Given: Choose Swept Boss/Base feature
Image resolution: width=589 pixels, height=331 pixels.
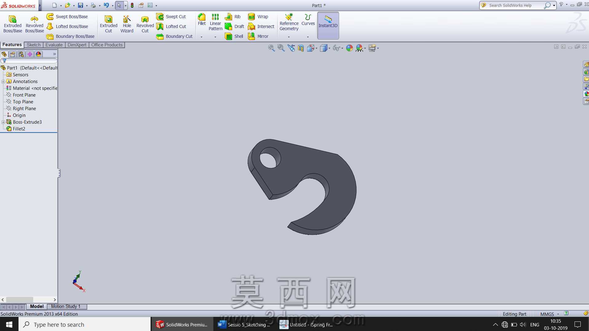Looking at the screenshot, I should [x=67, y=17].
